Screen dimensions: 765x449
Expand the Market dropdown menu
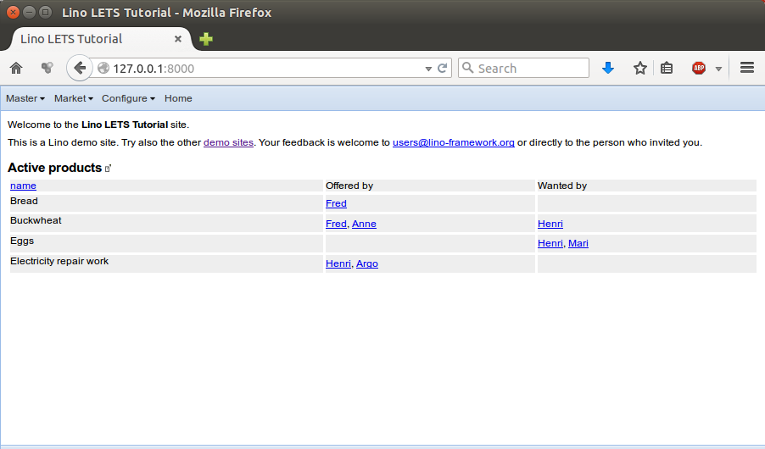click(74, 98)
